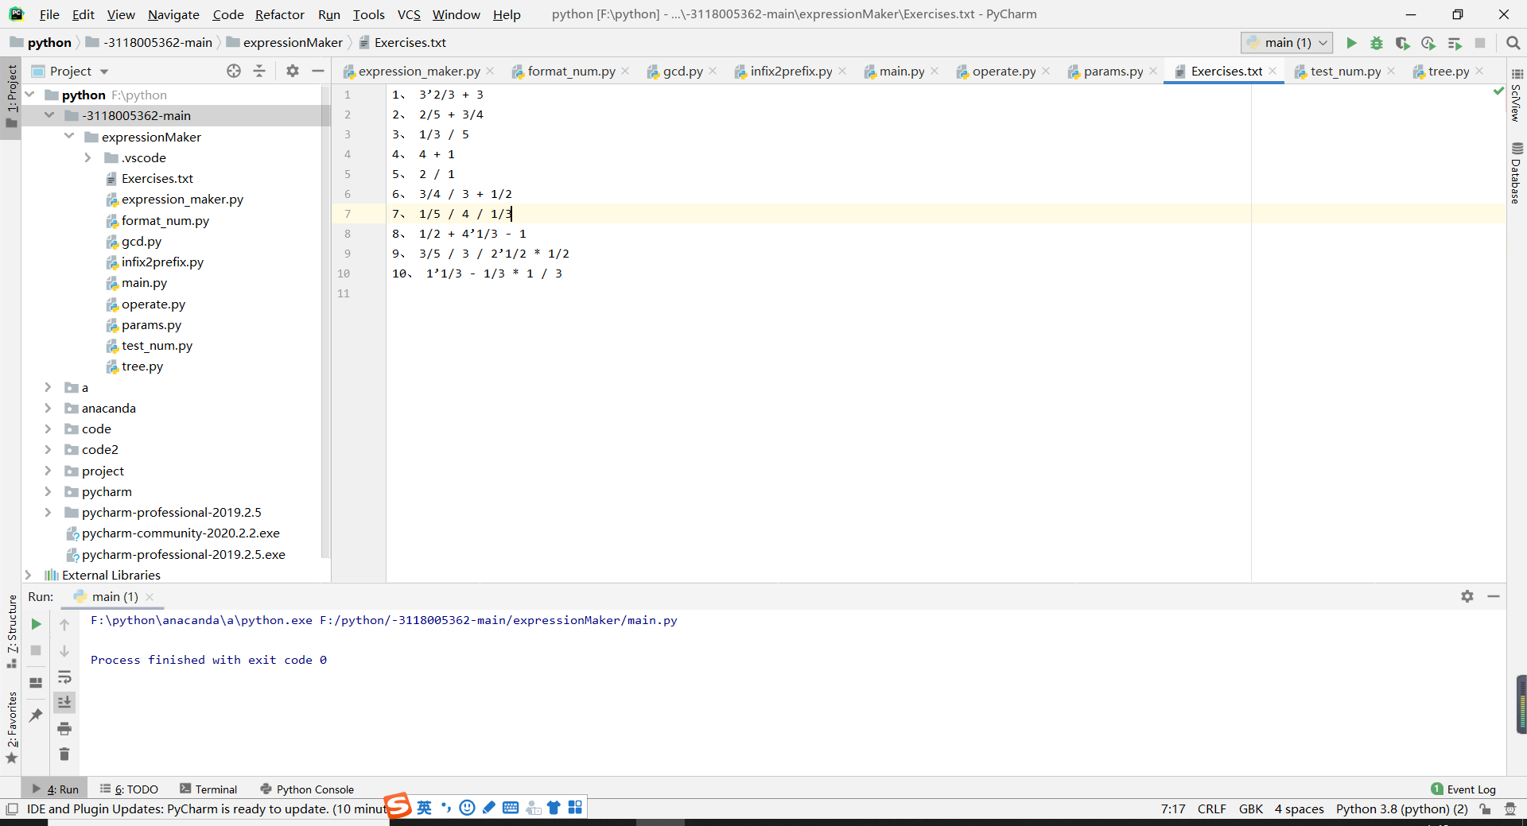Run the main (1) configuration from top toolbar
The width and height of the screenshot is (1527, 826).
tap(1351, 43)
